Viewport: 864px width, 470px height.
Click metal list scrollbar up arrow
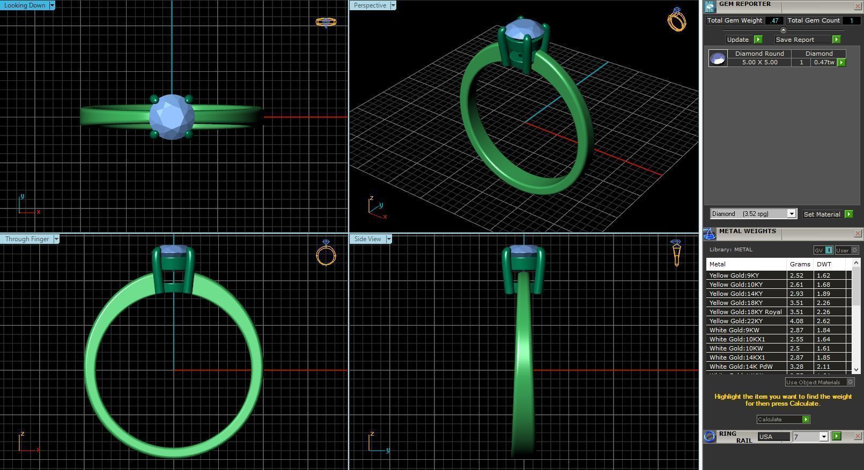click(856, 262)
